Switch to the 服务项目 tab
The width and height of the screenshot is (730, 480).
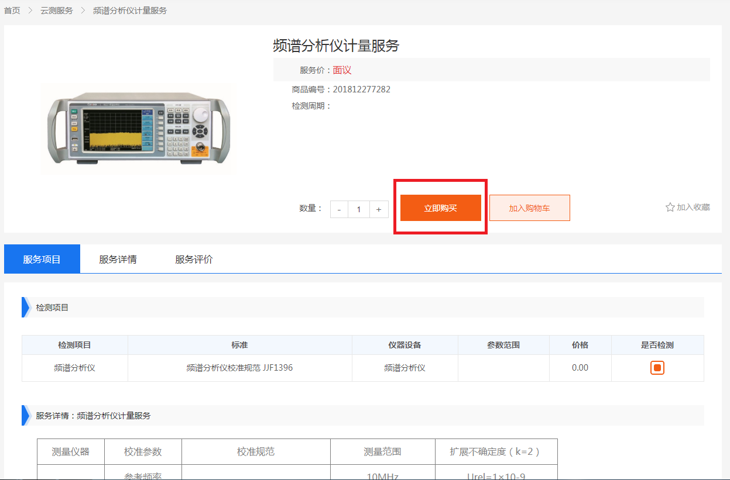pyautogui.click(x=42, y=259)
